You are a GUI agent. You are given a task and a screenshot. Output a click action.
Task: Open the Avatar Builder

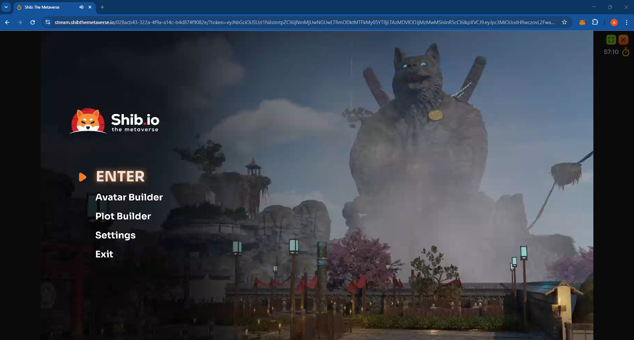(129, 197)
